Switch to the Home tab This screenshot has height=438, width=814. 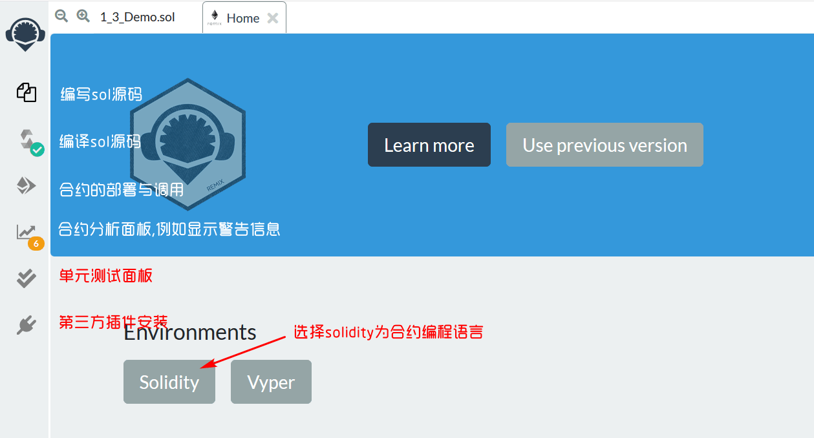[x=242, y=18]
